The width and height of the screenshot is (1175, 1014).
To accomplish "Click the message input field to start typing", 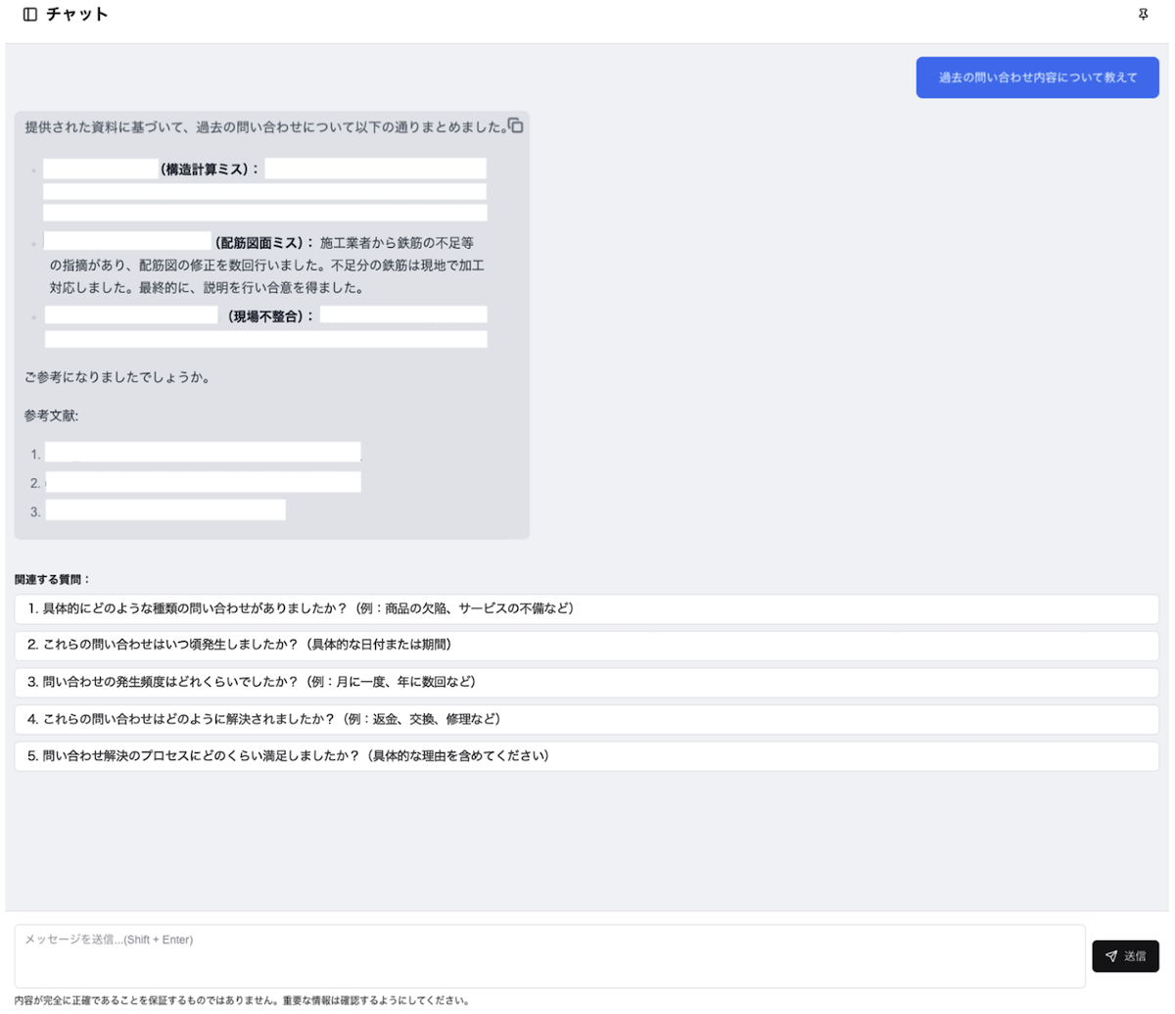I will 548,955.
